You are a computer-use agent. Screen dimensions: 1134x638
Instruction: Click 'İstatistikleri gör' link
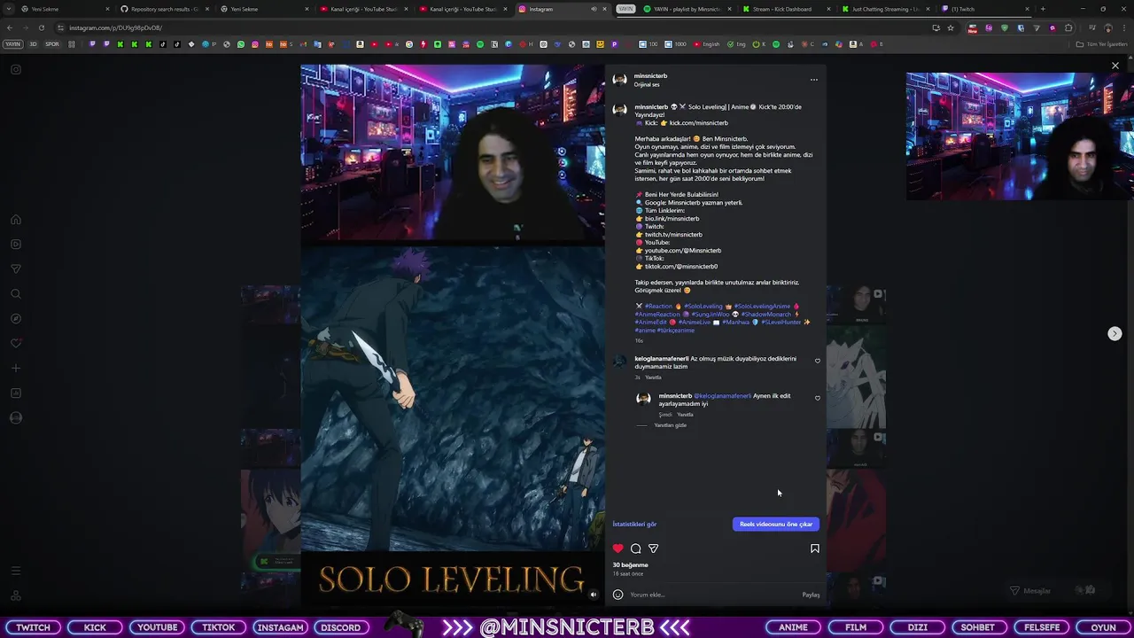(634, 525)
